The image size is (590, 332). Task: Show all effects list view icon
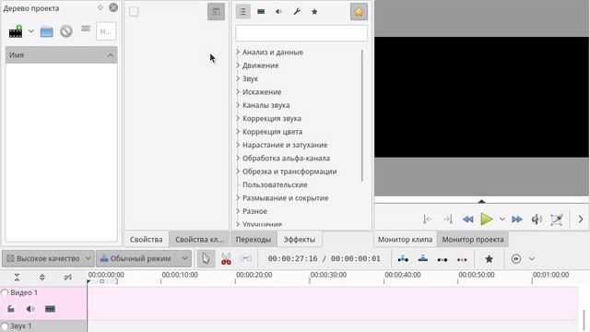point(242,12)
